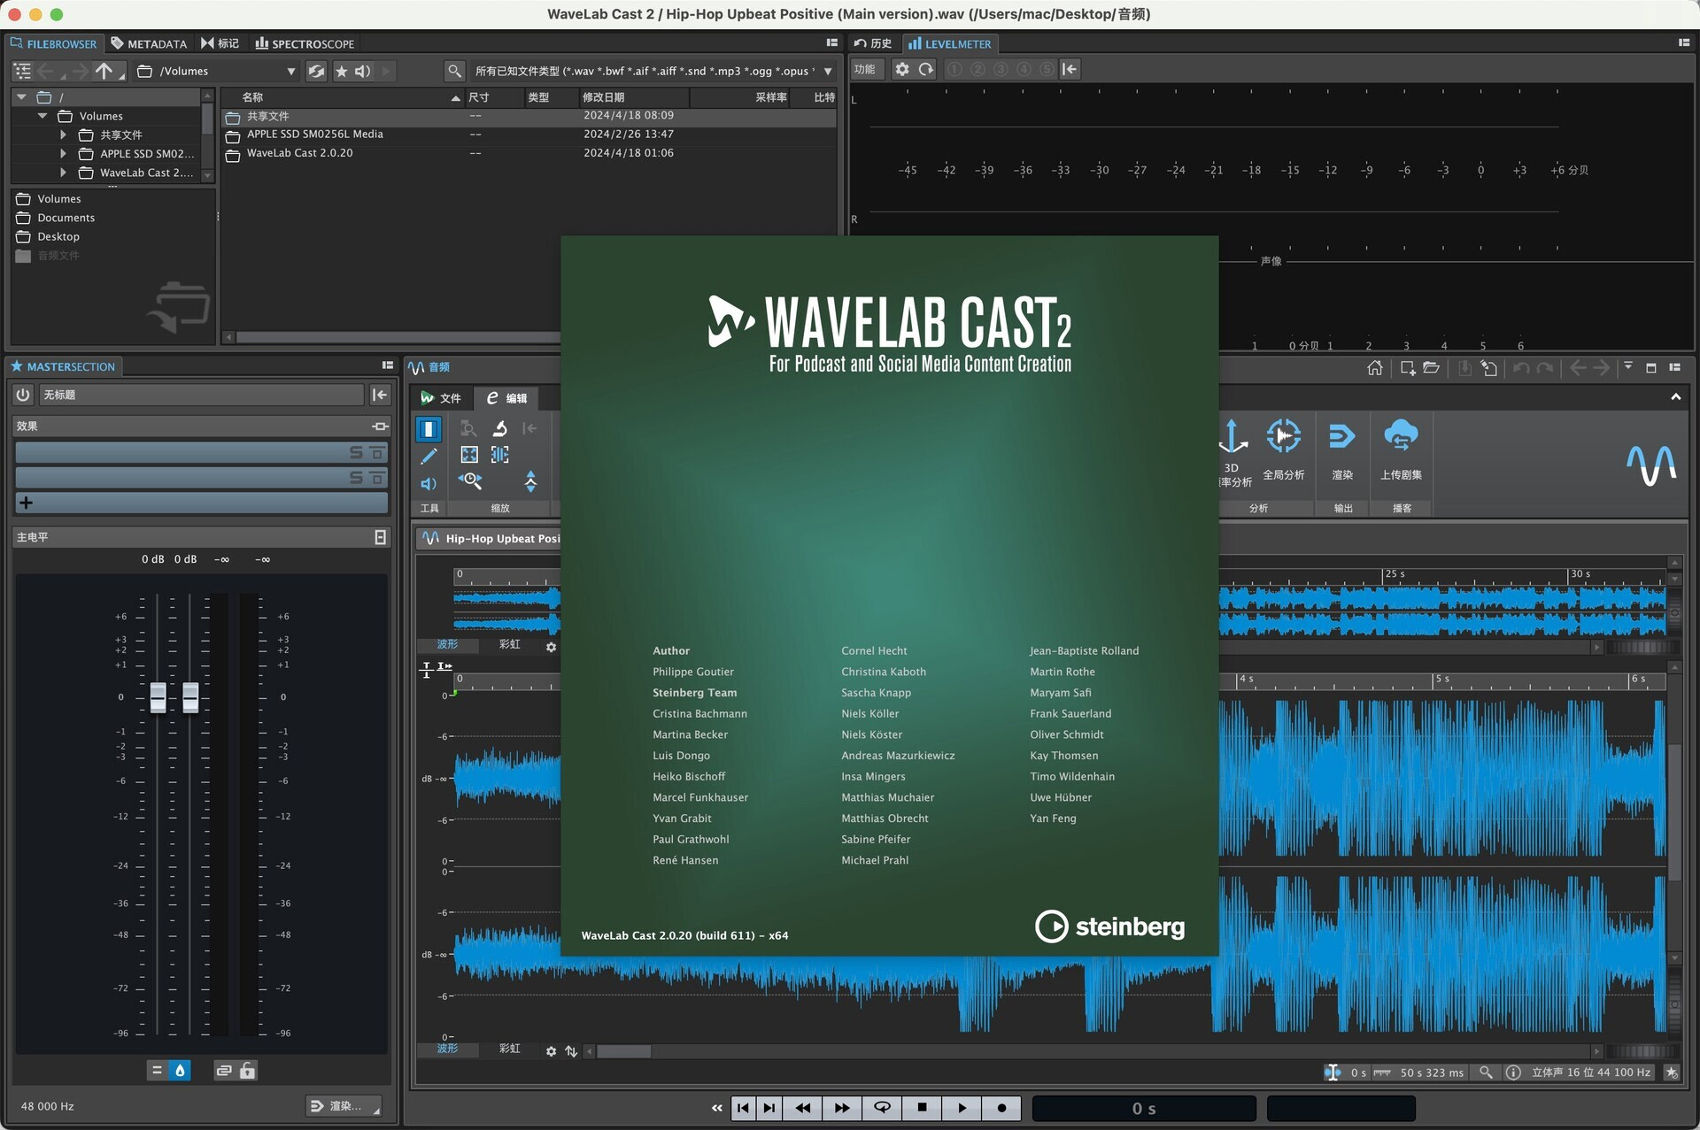Click the Play transport button
The height and width of the screenshot is (1130, 1700).
point(962,1108)
